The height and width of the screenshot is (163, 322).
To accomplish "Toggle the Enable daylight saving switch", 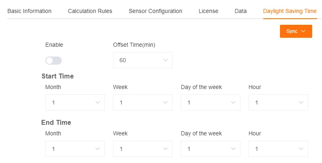I will click(x=53, y=61).
